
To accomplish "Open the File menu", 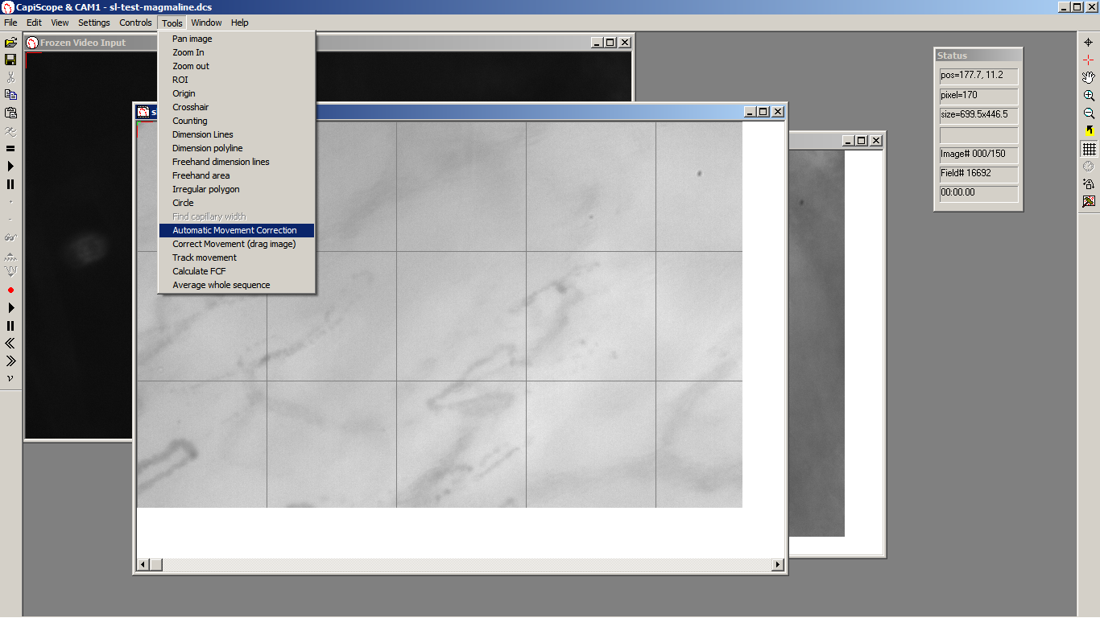I will [x=10, y=23].
